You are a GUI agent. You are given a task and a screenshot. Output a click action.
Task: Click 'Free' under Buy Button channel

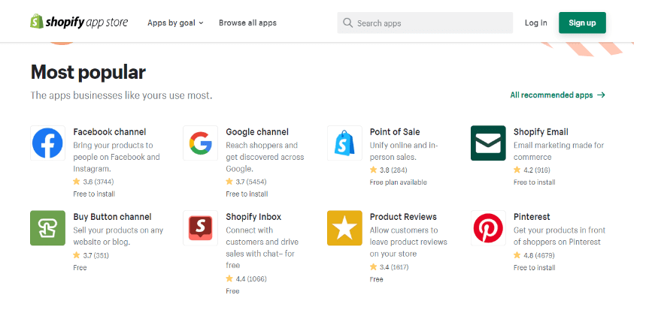80,268
